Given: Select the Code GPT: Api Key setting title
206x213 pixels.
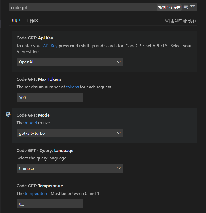Looking at the screenshot, I should [35, 38].
